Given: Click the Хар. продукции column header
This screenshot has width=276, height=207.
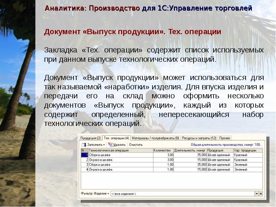Looking at the screenshot, I should tap(247, 150).
